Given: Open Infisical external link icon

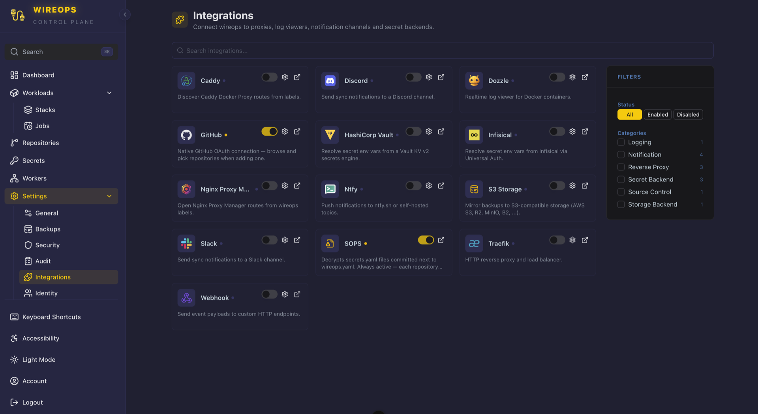Looking at the screenshot, I should [x=585, y=131].
